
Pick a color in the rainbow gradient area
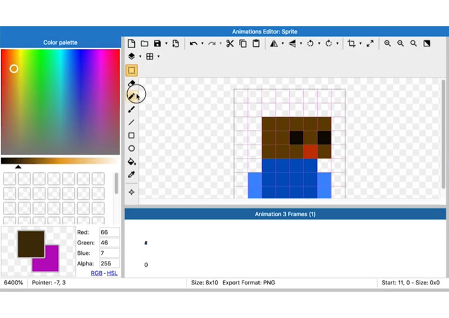pos(61,102)
